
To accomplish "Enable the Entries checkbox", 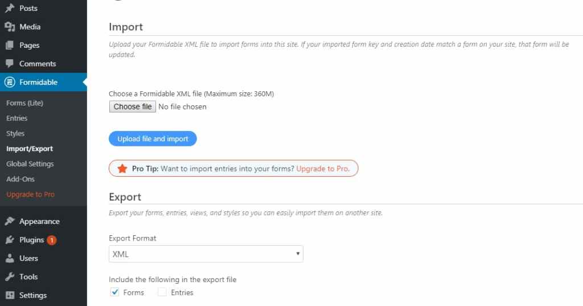I will pyautogui.click(x=162, y=292).
